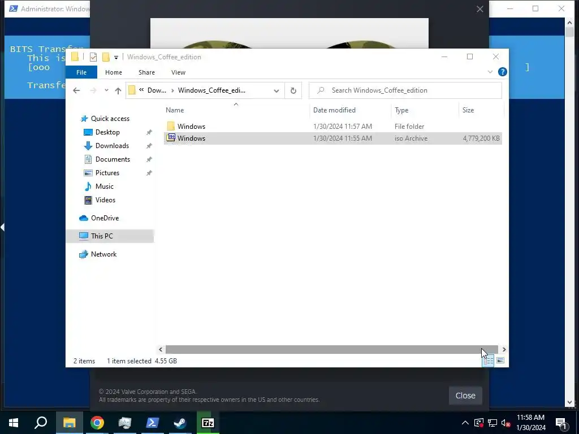Expand address bar history dropdown
Screen dimensions: 579x434
click(276, 91)
